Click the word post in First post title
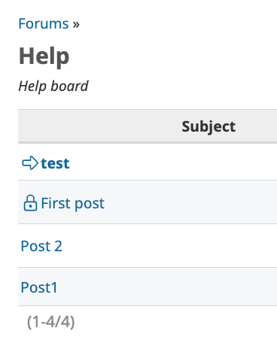 click(90, 204)
